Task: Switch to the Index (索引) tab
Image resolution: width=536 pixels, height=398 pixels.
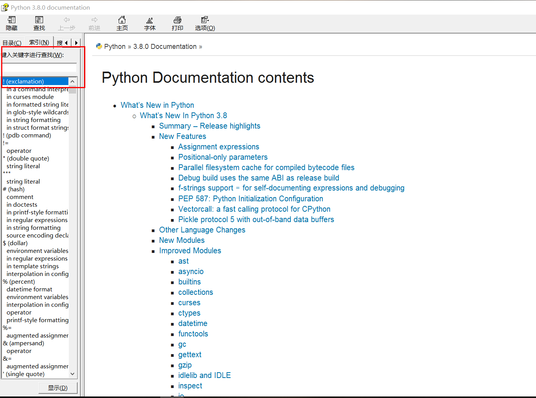Action: point(39,42)
